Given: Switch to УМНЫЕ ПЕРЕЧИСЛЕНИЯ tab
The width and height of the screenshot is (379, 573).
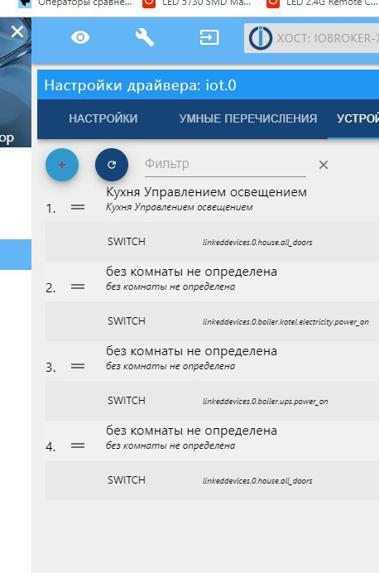Looking at the screenshot, I should (248, 118).
